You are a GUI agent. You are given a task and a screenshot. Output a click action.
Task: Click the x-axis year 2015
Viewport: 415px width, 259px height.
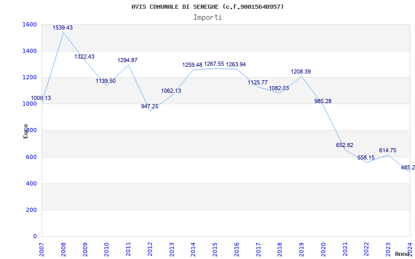[x=215, y=250]
